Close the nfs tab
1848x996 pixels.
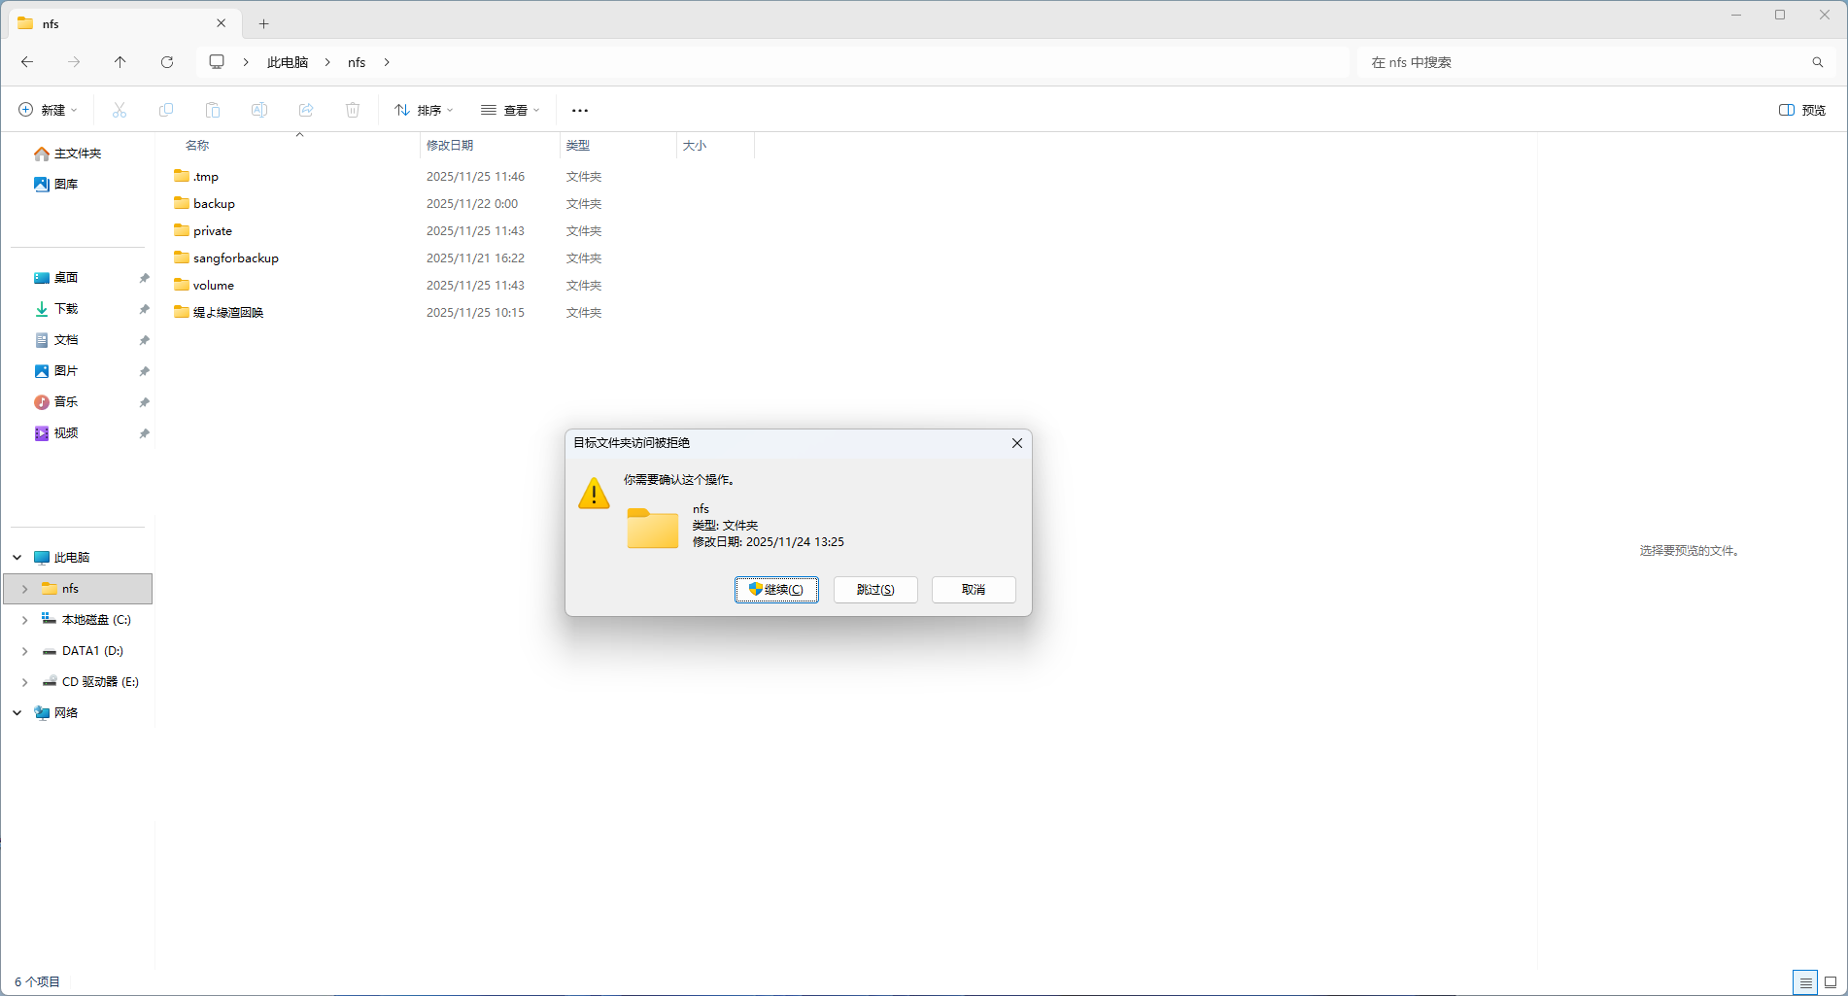[221, 23]
